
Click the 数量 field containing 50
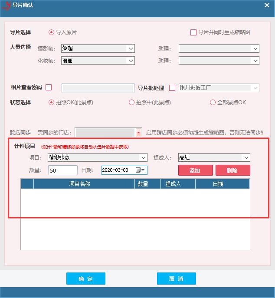click(x=63, y=170)
